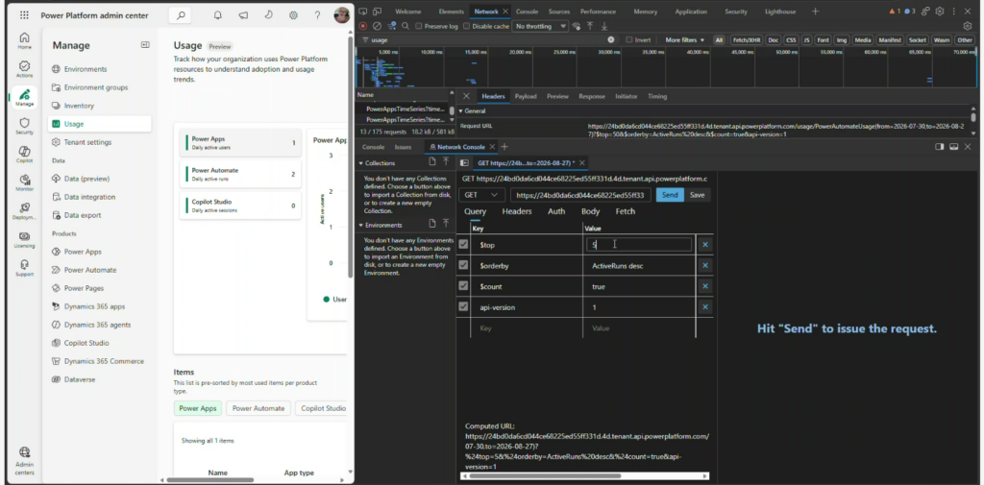
Task: Uncheck the $top parameter checkbox
Action: coord(463,244)
